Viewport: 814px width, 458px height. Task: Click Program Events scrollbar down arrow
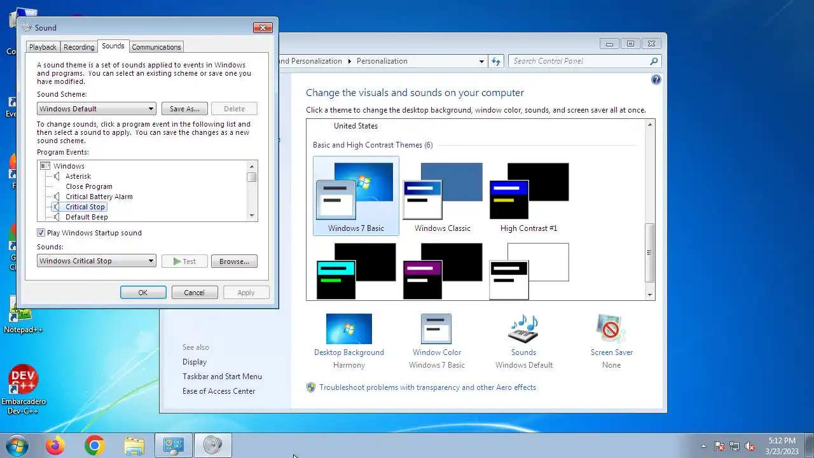252,216
